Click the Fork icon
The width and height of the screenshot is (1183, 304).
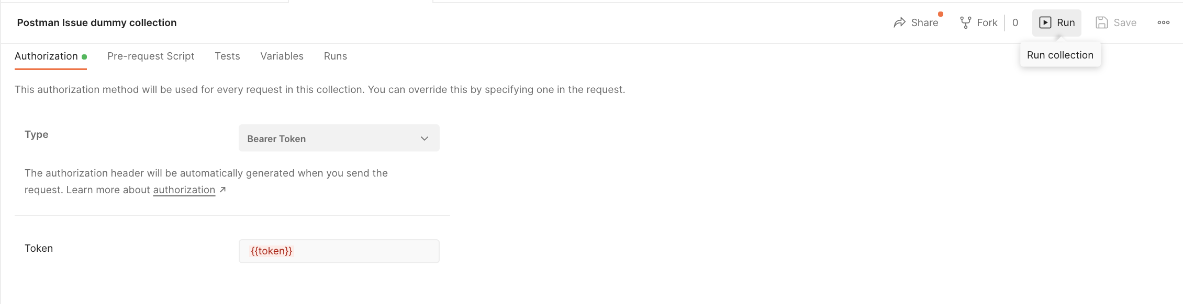point(965,22)
